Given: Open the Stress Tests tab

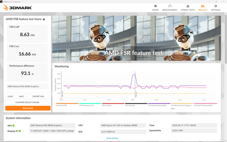Looking at the screenshot, I should (x=188, y=8).
